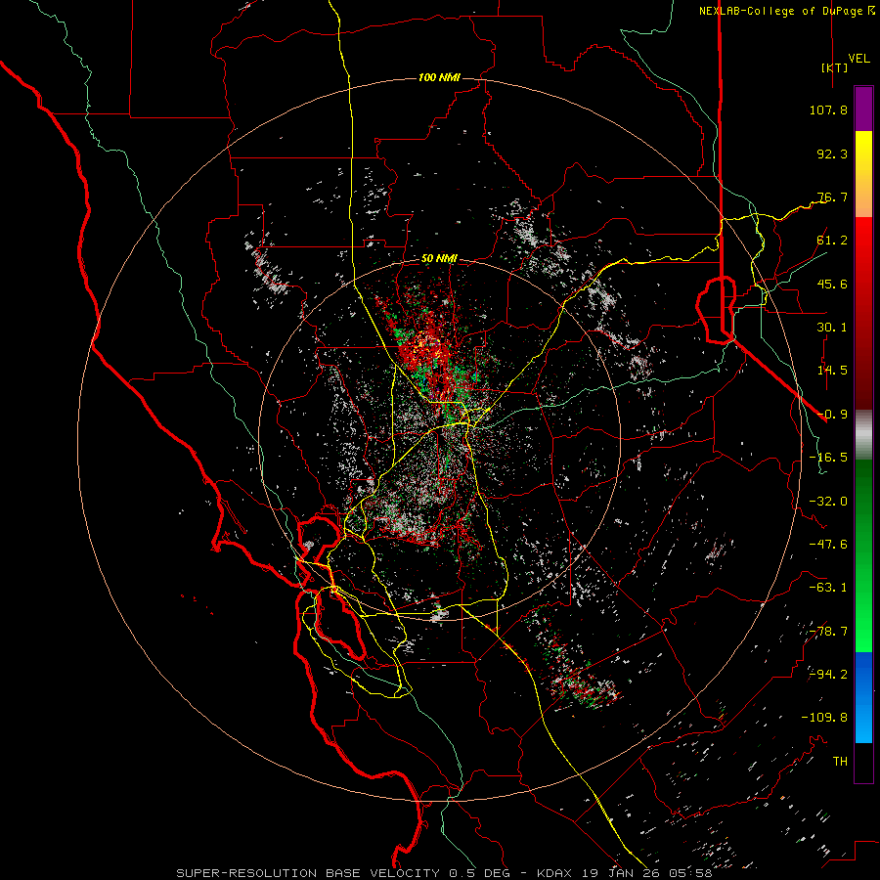The image size is (880, 880).
Task: Click the 50 NMI range ring label
Action: point(439,259)
